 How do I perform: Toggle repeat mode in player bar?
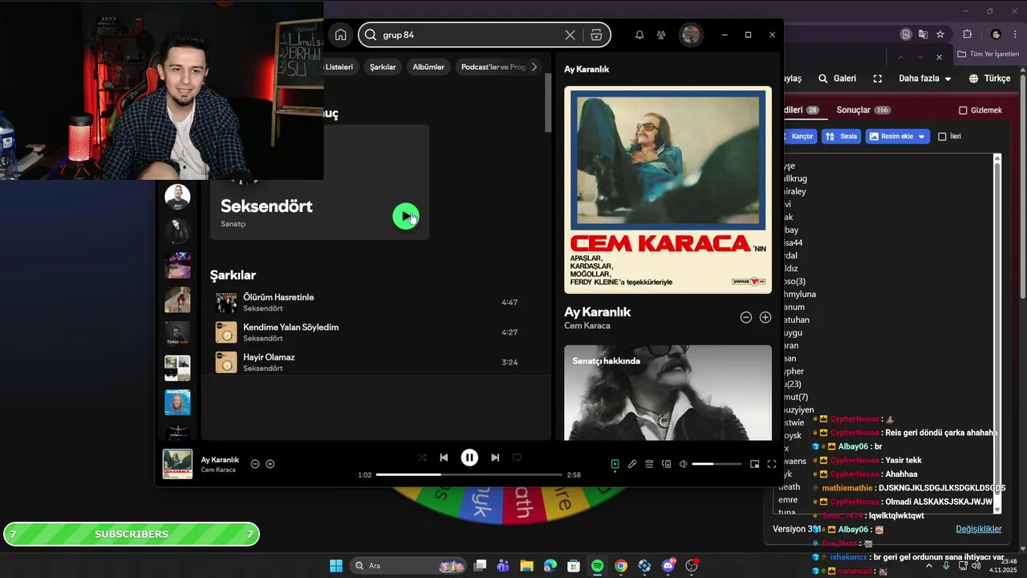[x=517, y=458]
